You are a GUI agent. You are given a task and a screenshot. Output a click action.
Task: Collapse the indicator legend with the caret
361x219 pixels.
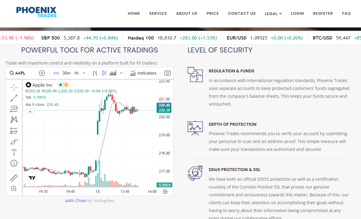(30, 112)
